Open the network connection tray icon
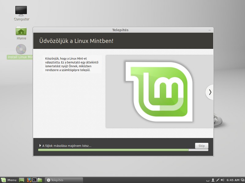 click(x=218, y=180)
